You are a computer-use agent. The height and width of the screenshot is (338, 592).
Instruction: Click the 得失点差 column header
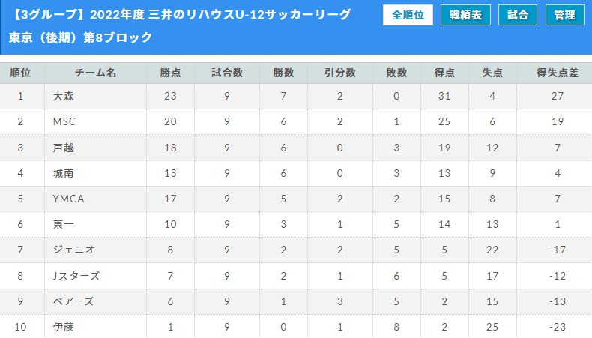point(558,73)
